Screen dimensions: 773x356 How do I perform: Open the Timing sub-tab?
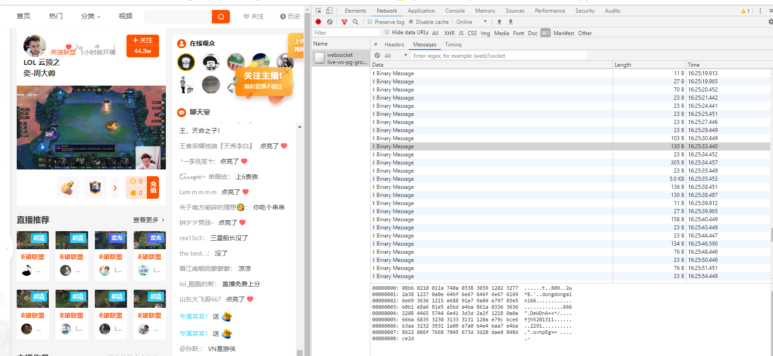tap(453, 45)
